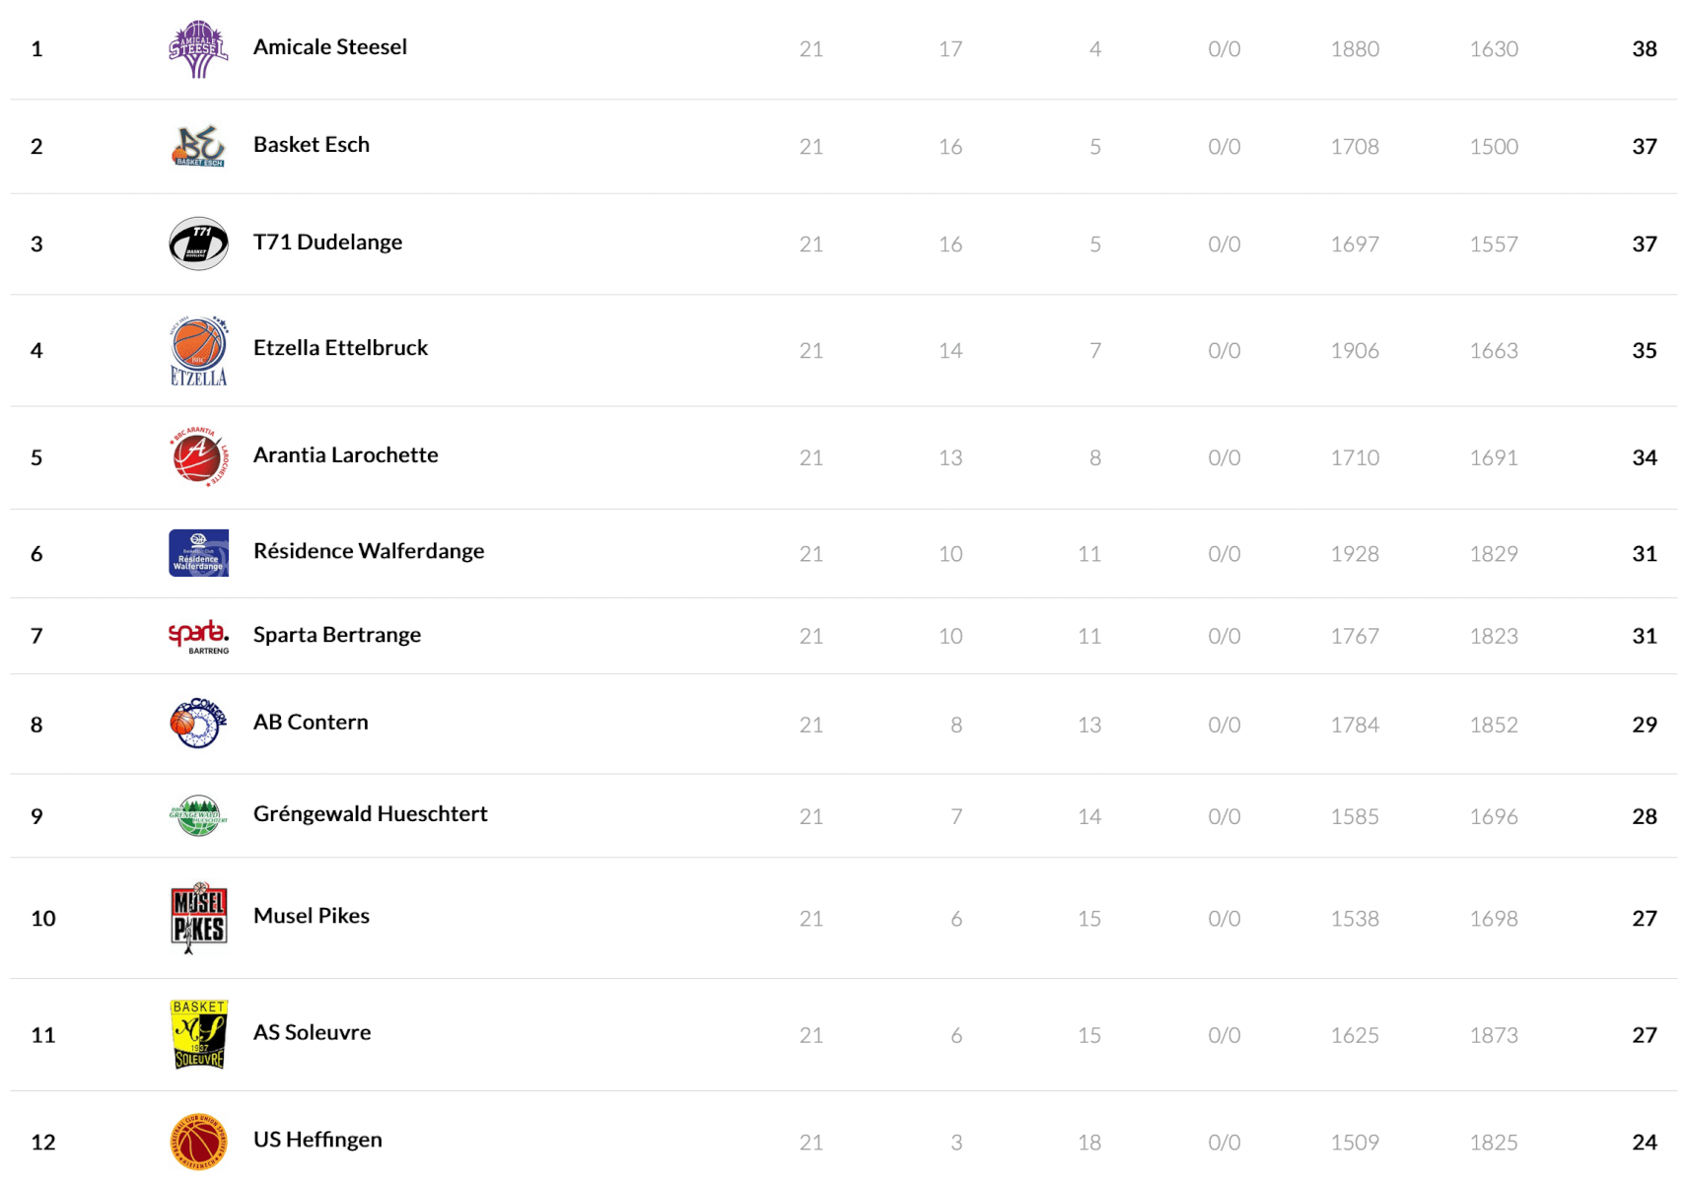
Task: Click the T71 Dudelange team logo
Action: point(198,244)
